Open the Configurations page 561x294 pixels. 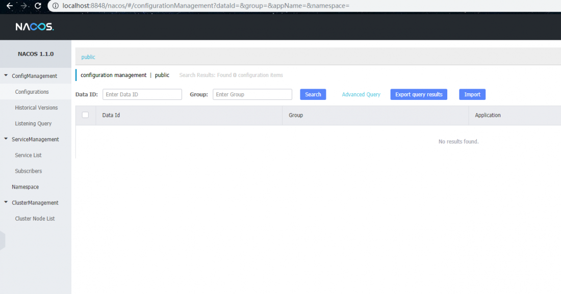click(32, 92)
